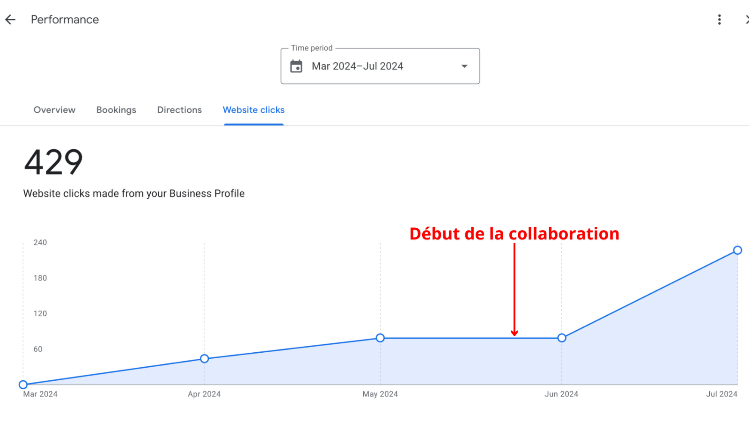Click the red arrow tip on chart
The width and height of the screenshot is (749, 421).
[x=514, y=334]
